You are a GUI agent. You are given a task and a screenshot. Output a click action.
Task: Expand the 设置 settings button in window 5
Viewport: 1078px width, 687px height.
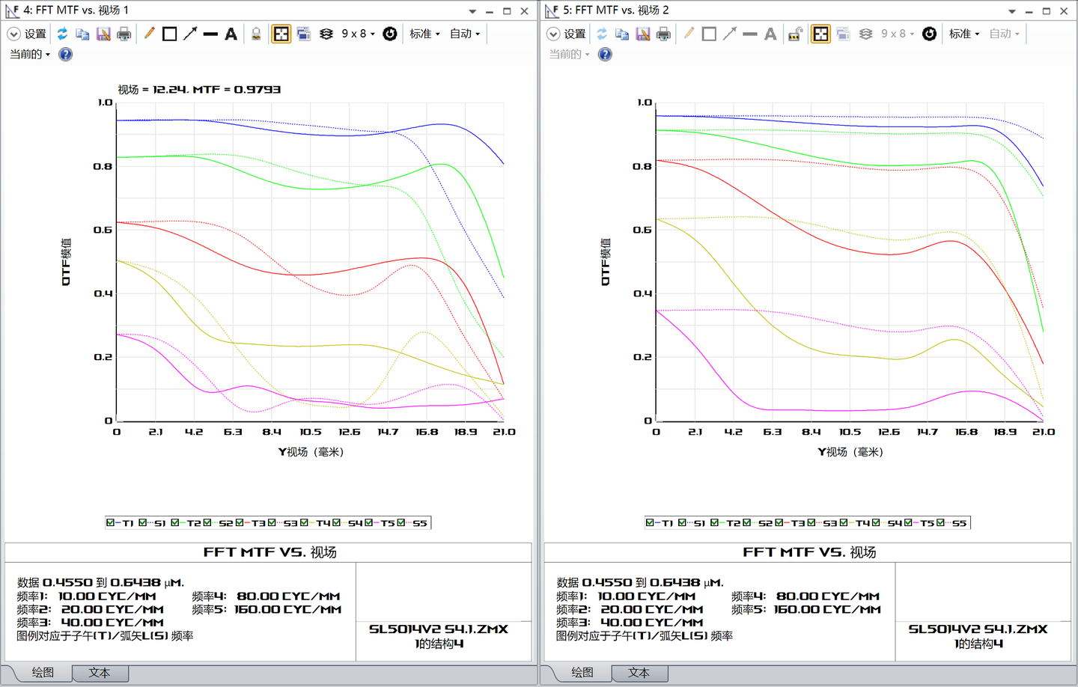pyautogui.click(x=567, y=34)
